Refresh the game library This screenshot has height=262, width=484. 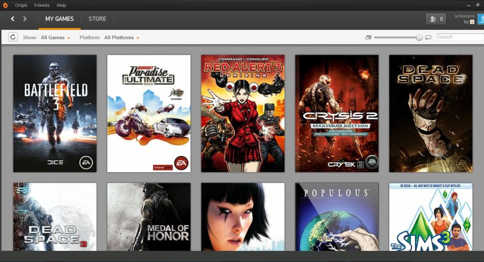coord(13,37)
